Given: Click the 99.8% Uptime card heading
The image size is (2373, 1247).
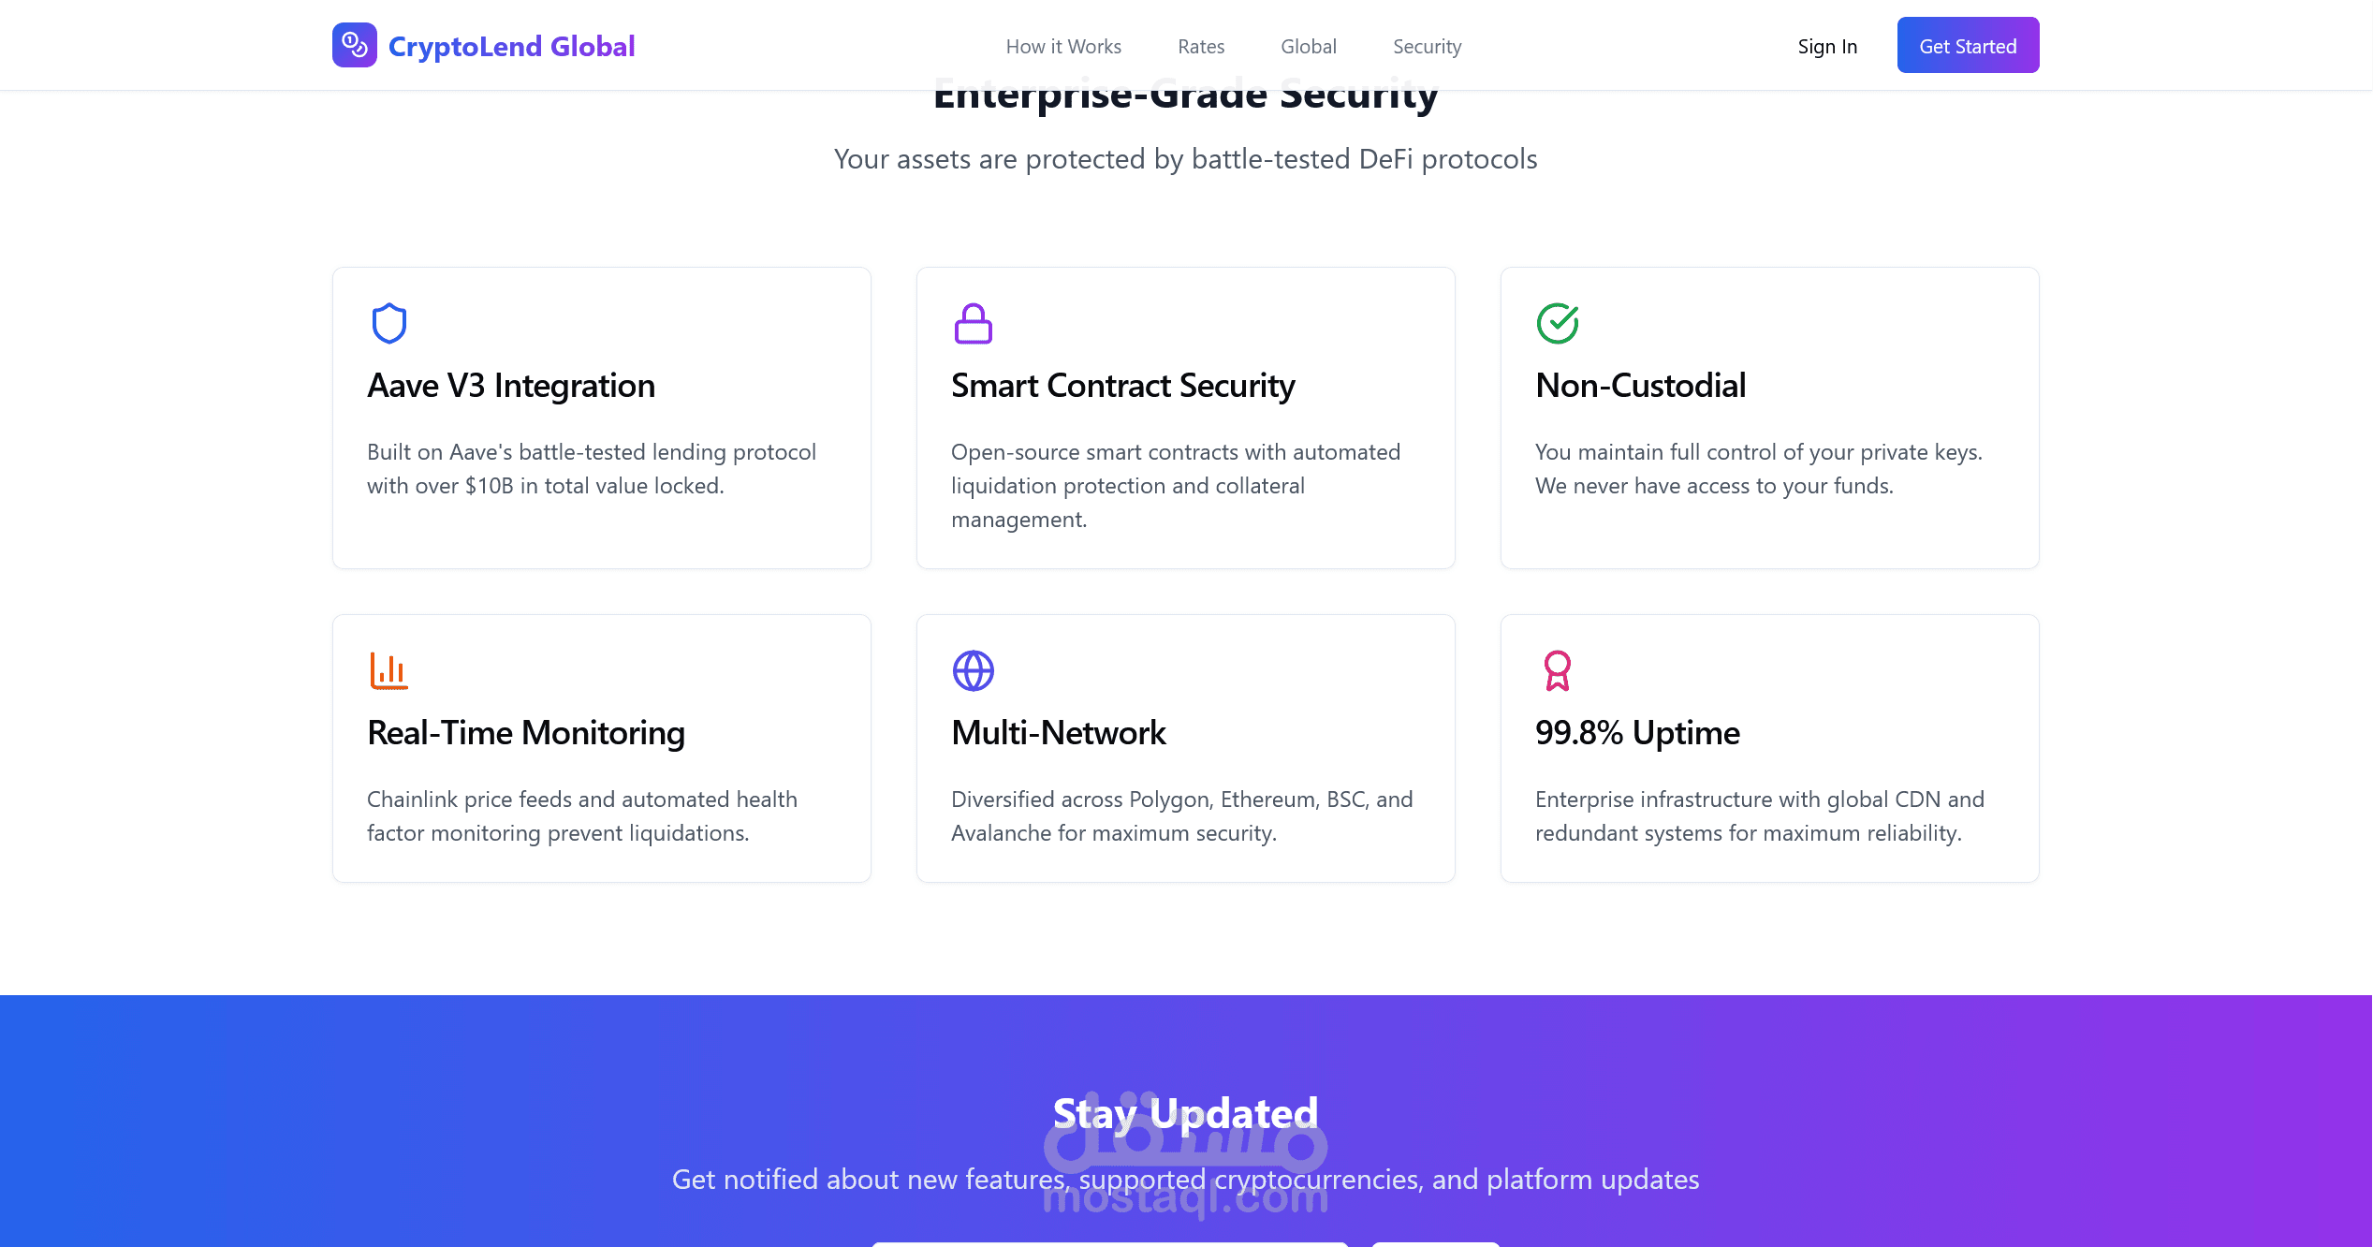Looking at the screenshot, I should click(1637, 732).
